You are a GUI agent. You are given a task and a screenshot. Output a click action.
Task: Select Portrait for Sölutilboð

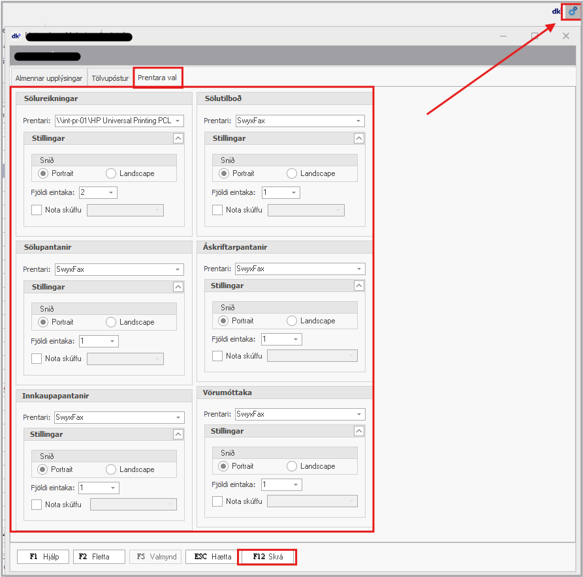(x=225, y=173)
